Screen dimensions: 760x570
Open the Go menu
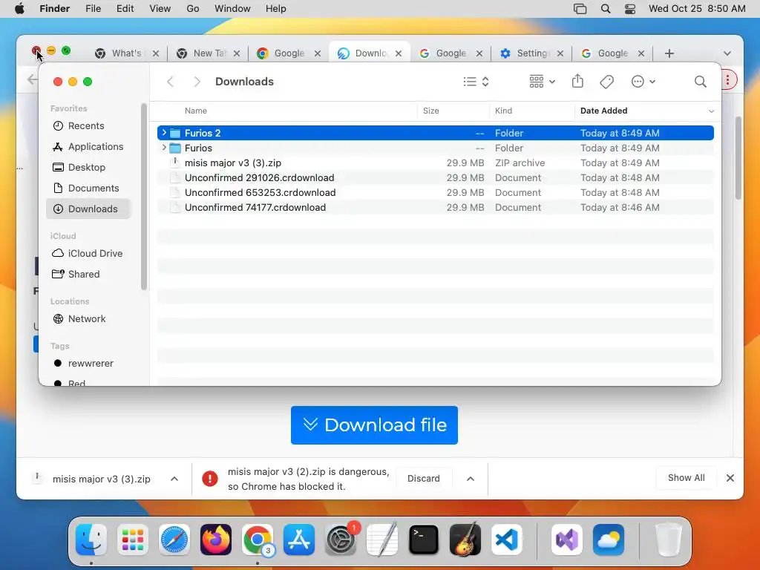click(193, 9)
